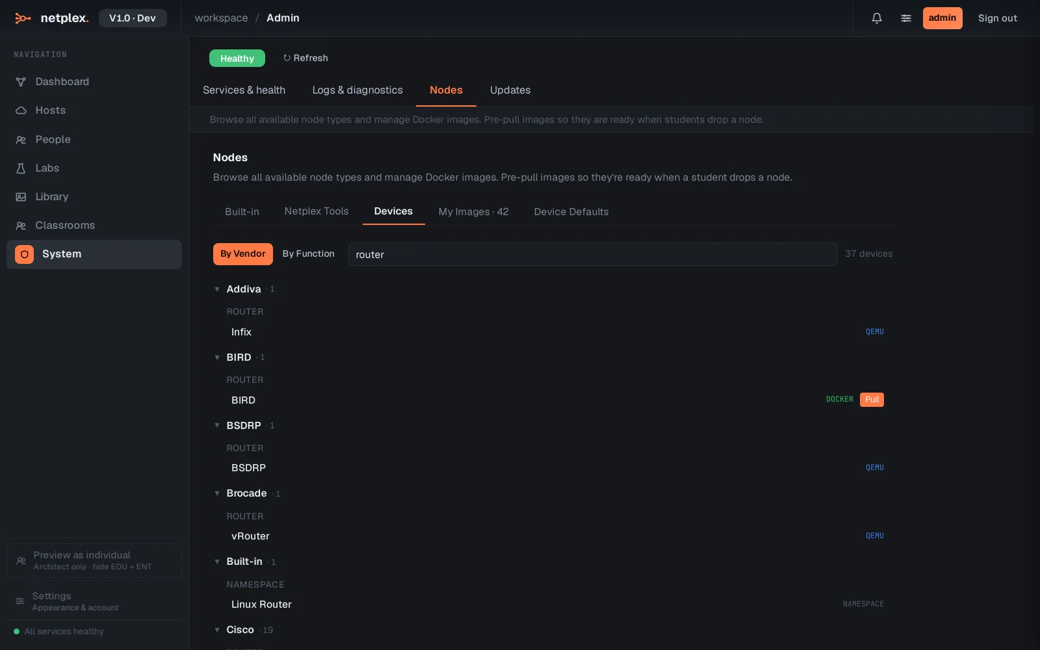Viewport: 1040px width, 650px height.
Task: Click the Admin breadcrumb text
Action: (283, 18)
